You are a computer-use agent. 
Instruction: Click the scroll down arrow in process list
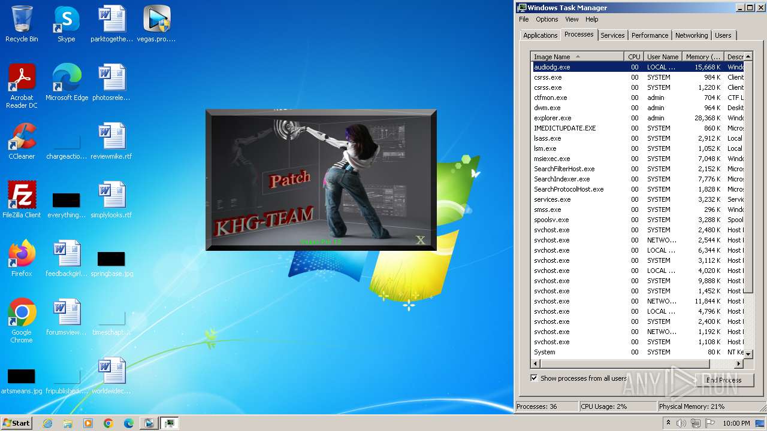click(x=747, y=355)
